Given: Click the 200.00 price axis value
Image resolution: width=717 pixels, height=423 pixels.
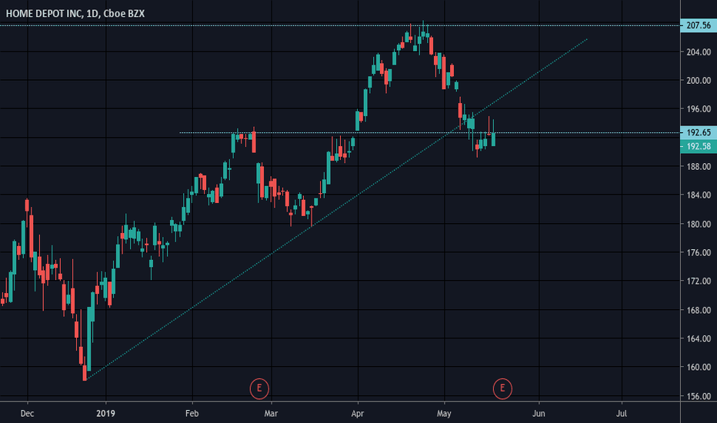Looking at the screenshot, I should click(699, 81).
